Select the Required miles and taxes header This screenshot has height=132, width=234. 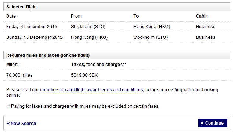point(117,55)
